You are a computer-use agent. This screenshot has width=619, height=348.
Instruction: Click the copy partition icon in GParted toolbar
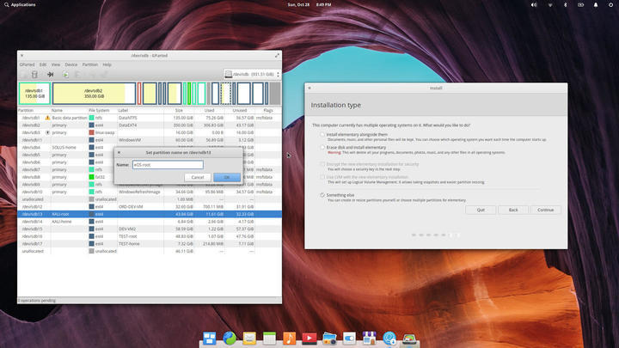65,75
